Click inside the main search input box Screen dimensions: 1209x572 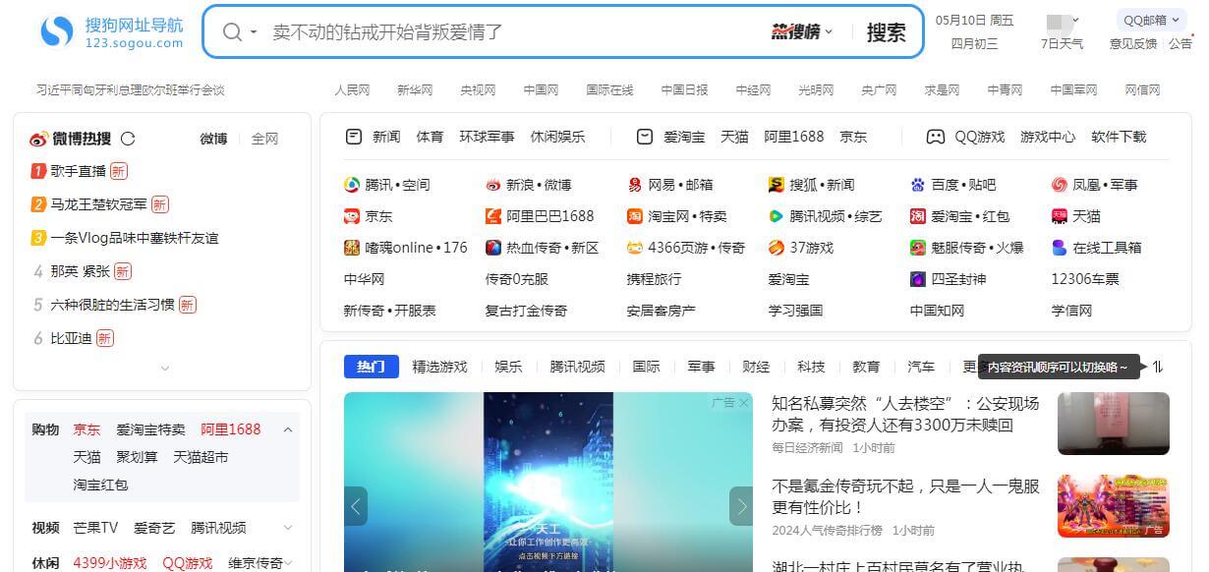491,31
